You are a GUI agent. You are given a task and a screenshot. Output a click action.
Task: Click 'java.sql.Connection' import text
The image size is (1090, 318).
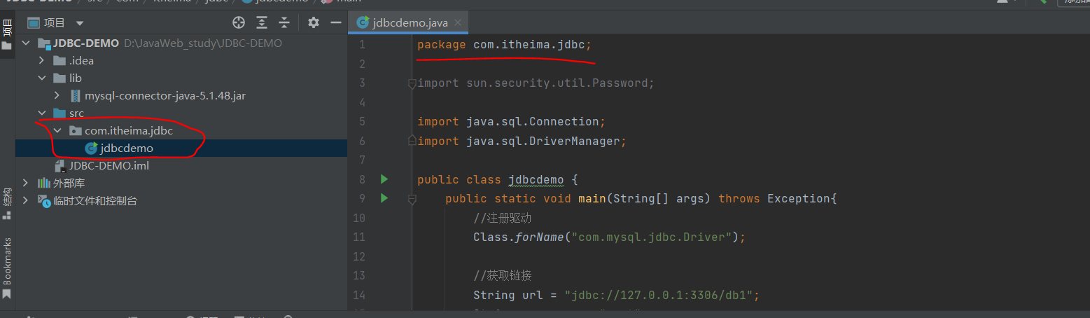[x=533, y=122]
